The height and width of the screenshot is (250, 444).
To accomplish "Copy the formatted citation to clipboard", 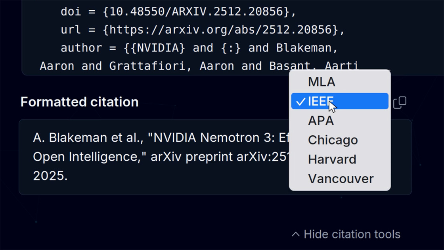I will click(x=400, y=102).
